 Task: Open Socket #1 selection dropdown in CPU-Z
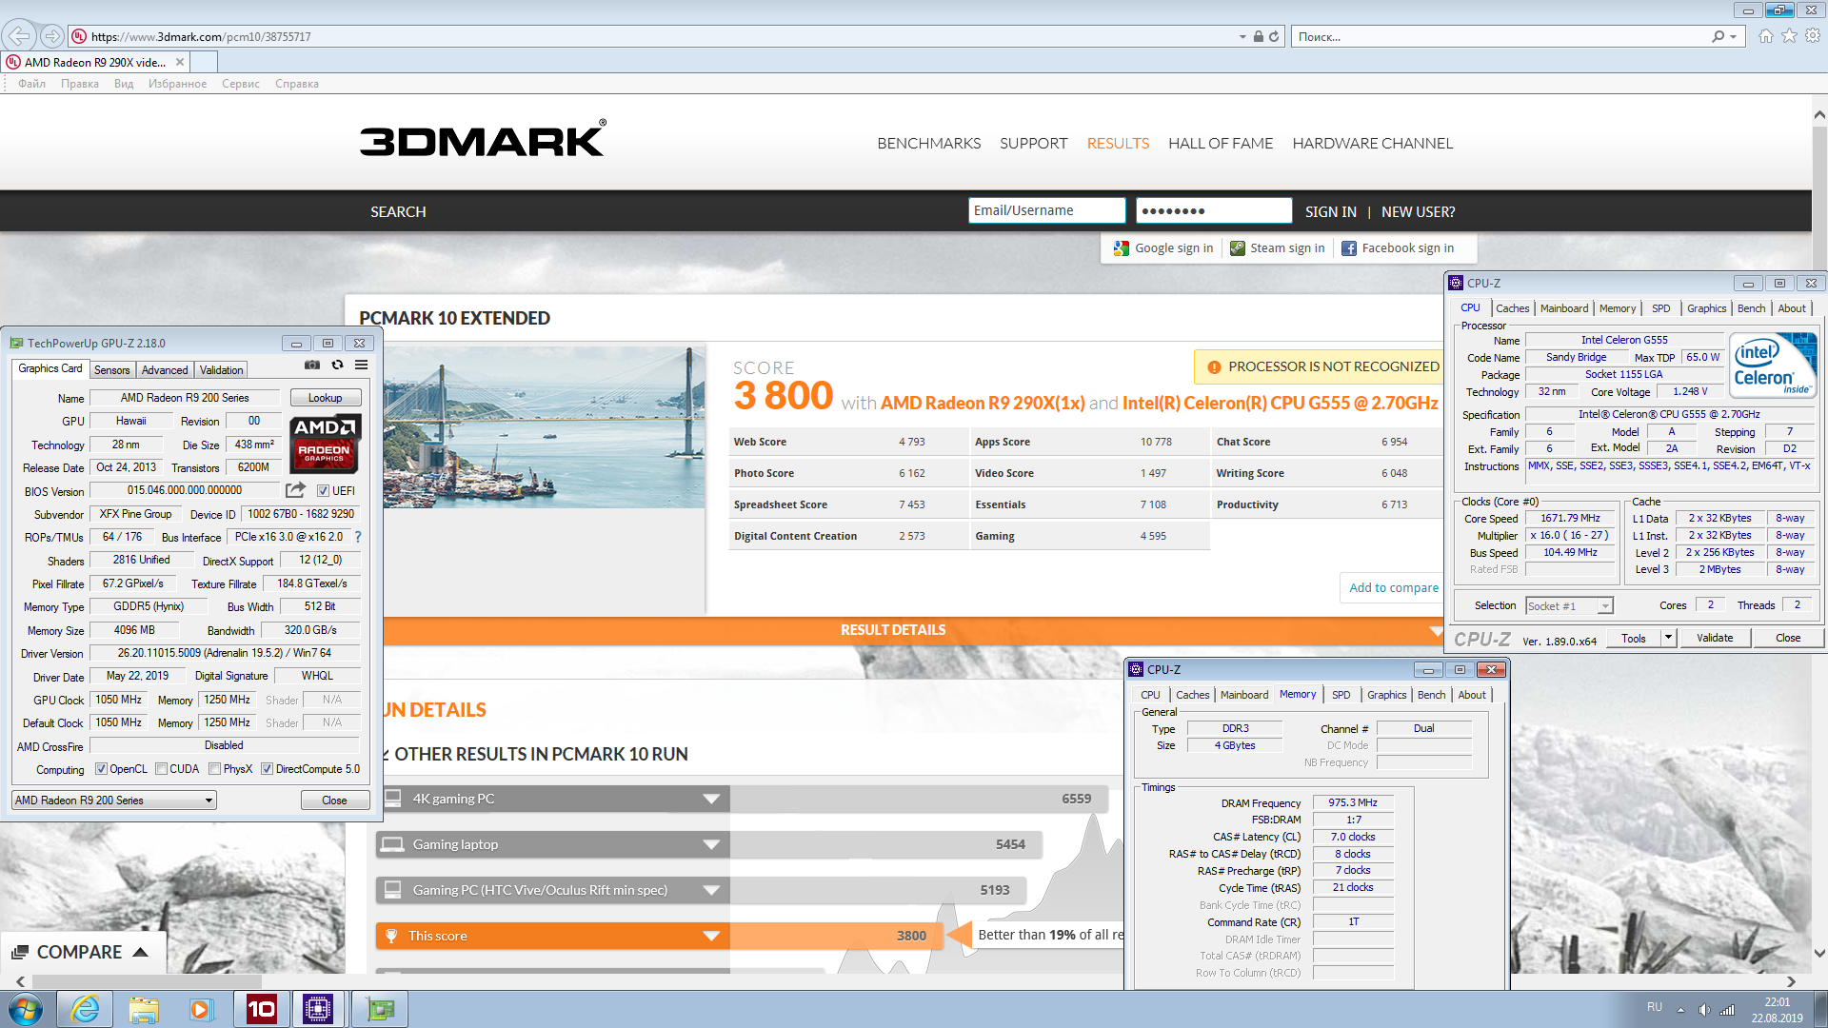tap(1569, 606)
